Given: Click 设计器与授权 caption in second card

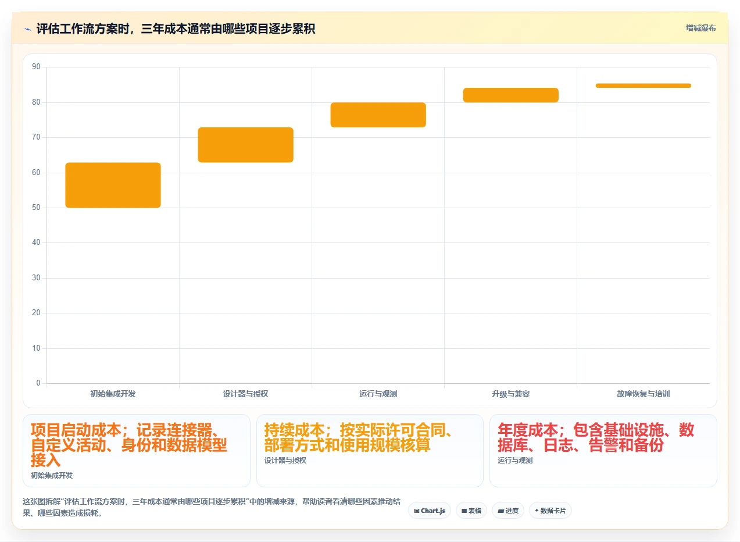Looking at the screenshot, I should (x=285, y=460).
